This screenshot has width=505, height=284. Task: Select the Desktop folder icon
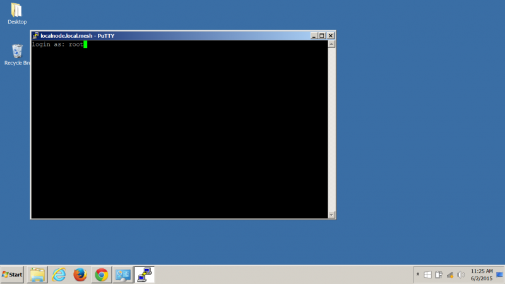pyautogui.click(x=17, y=13)
